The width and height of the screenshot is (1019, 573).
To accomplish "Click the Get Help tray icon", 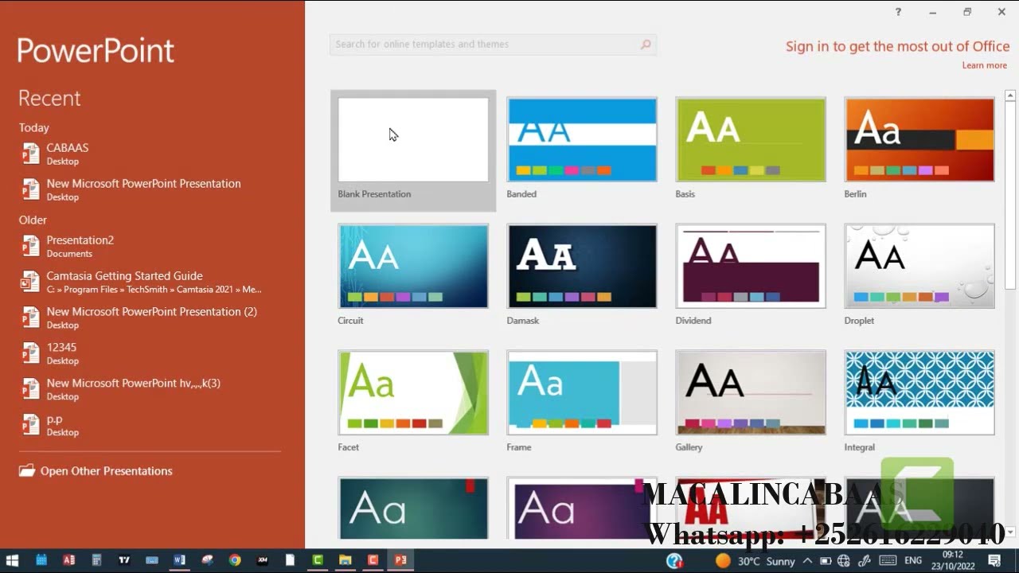I will (x=674, y=561).
